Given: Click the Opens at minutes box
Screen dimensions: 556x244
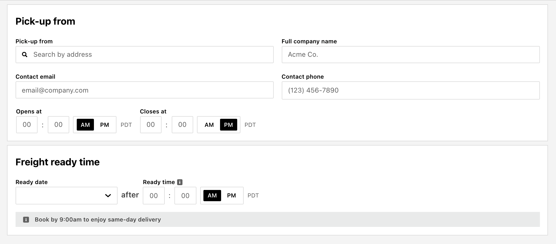Looking at the screenshot, I should tap(58, 125).
